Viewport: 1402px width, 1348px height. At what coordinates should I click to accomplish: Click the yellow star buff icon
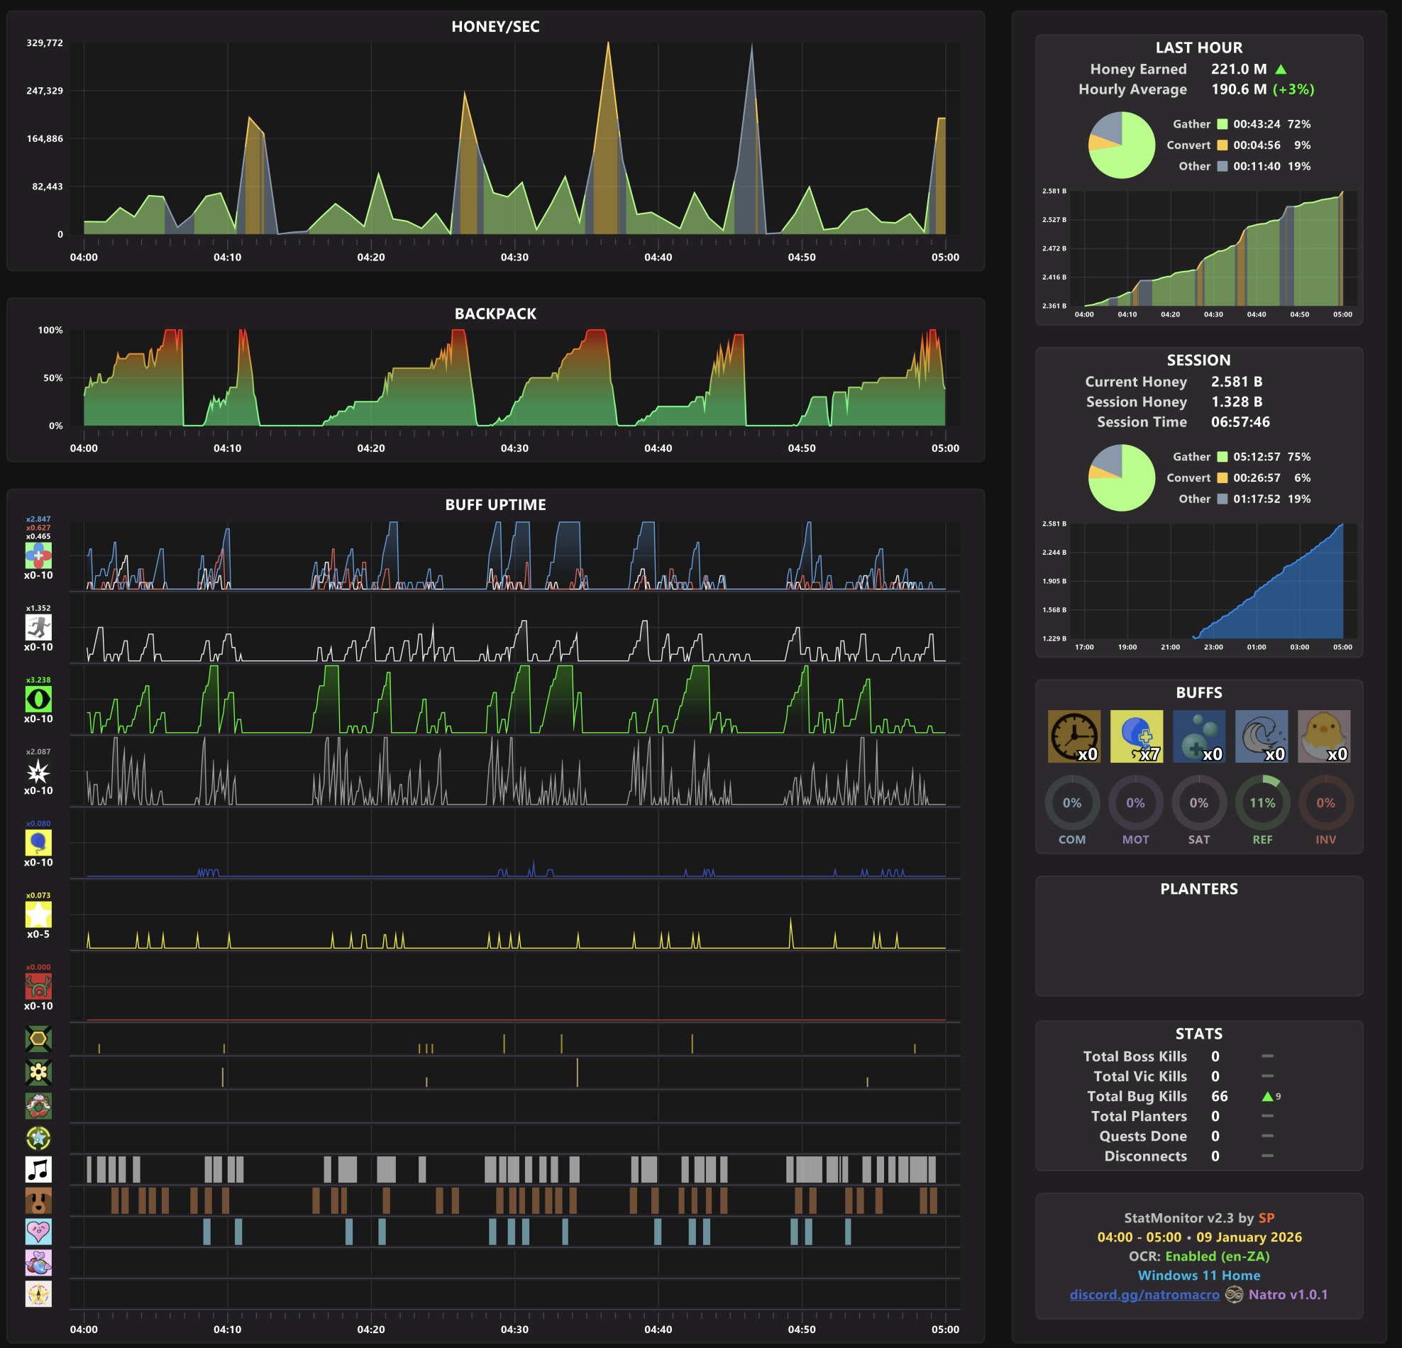(38, 914)
